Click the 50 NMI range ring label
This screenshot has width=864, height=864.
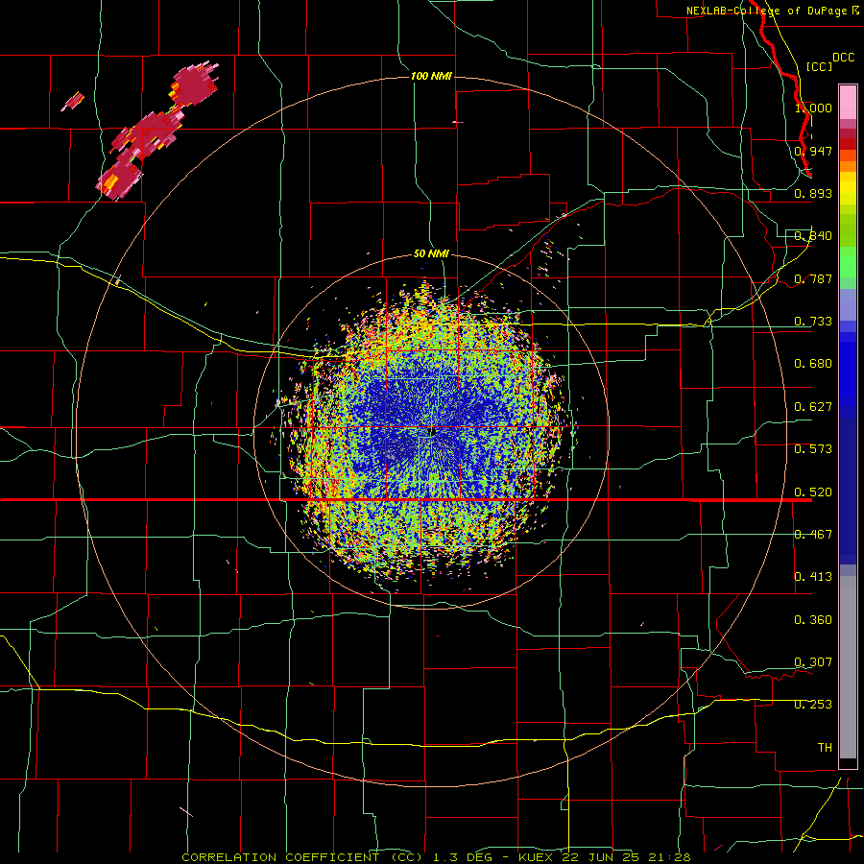click(431, 253)
